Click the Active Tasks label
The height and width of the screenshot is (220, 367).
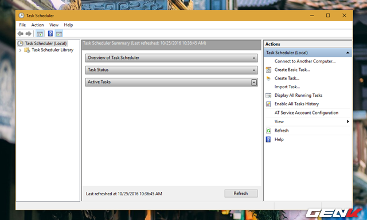pyautogui.click(x=99, y=82)
